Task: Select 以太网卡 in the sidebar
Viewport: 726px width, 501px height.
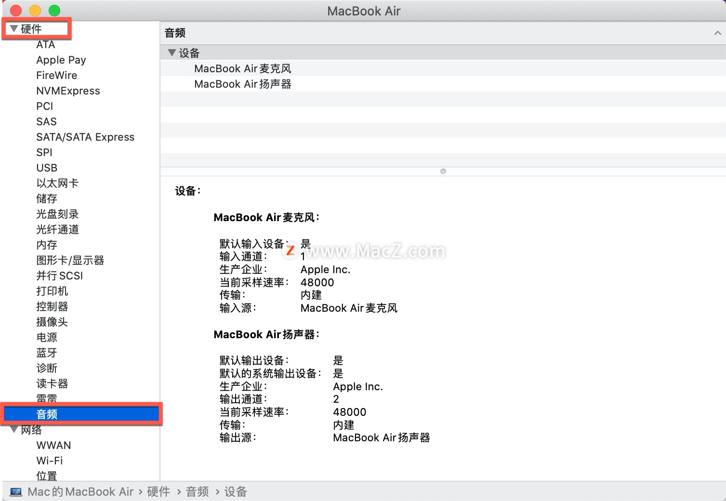Action: pyautogui.click(x=57, y=183)
